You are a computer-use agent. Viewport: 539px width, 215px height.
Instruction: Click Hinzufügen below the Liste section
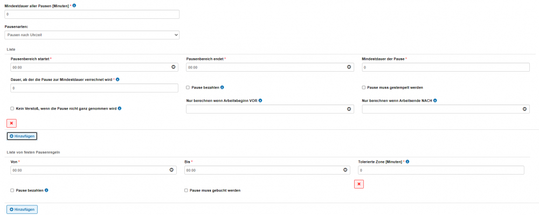click(x=22, y=136)
